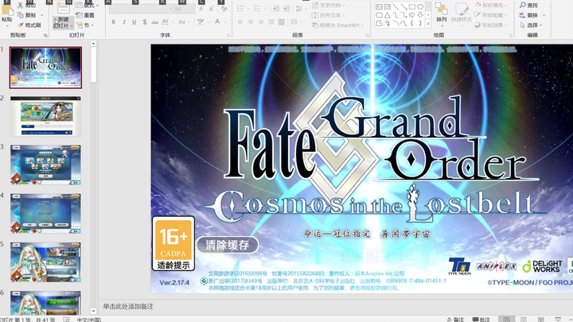Toggle Underline formatting
The image size is (573, 322).
[134, 22]
